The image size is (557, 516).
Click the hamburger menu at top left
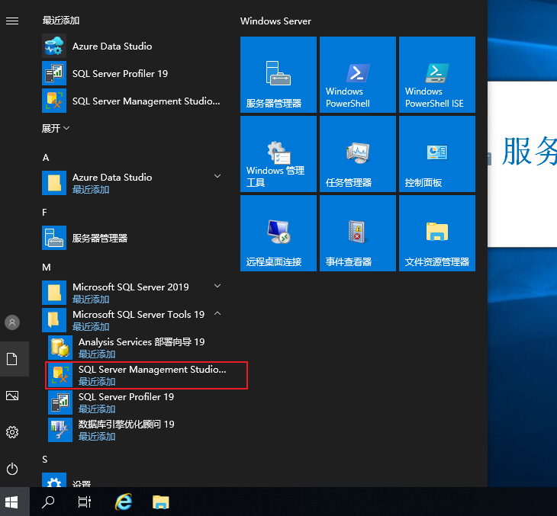pyautogui.click(x=12, y=21)
